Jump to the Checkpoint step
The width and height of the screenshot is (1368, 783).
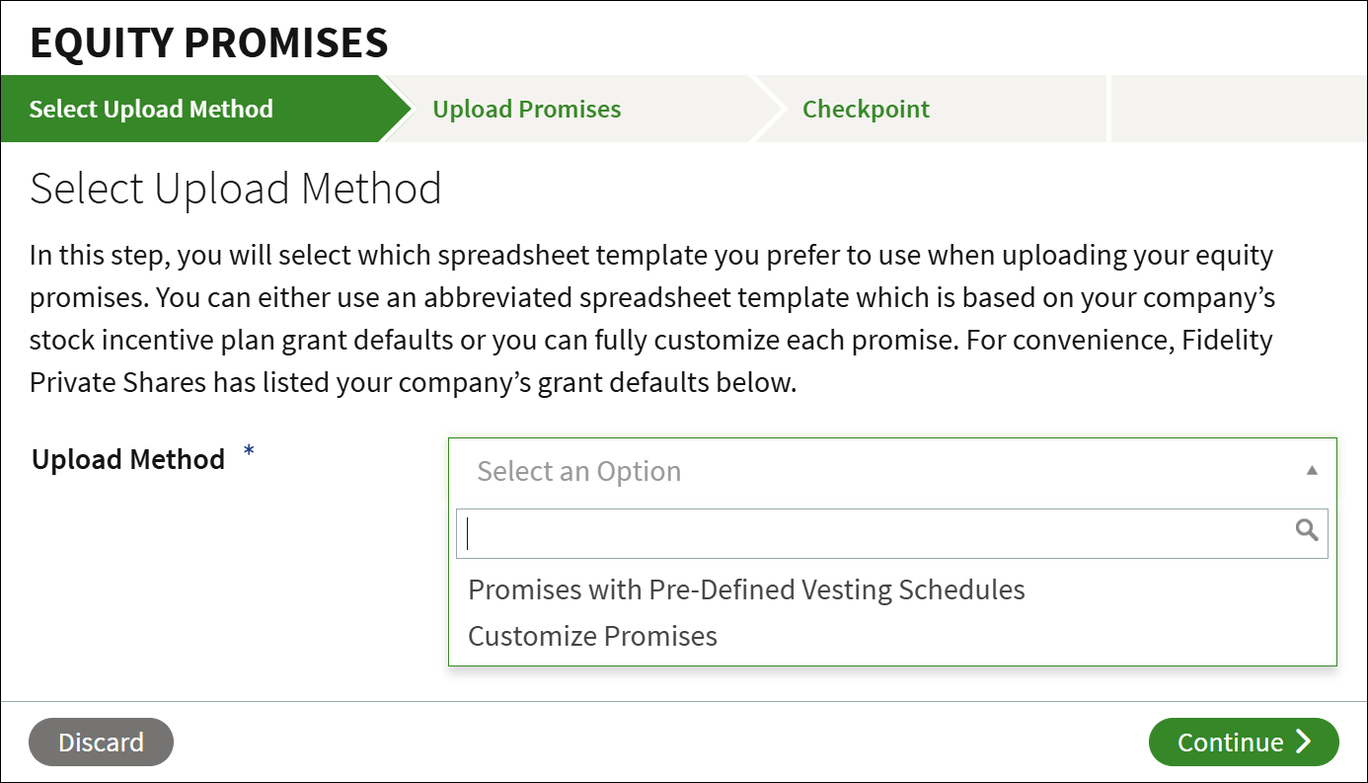(x=866, y=109)
